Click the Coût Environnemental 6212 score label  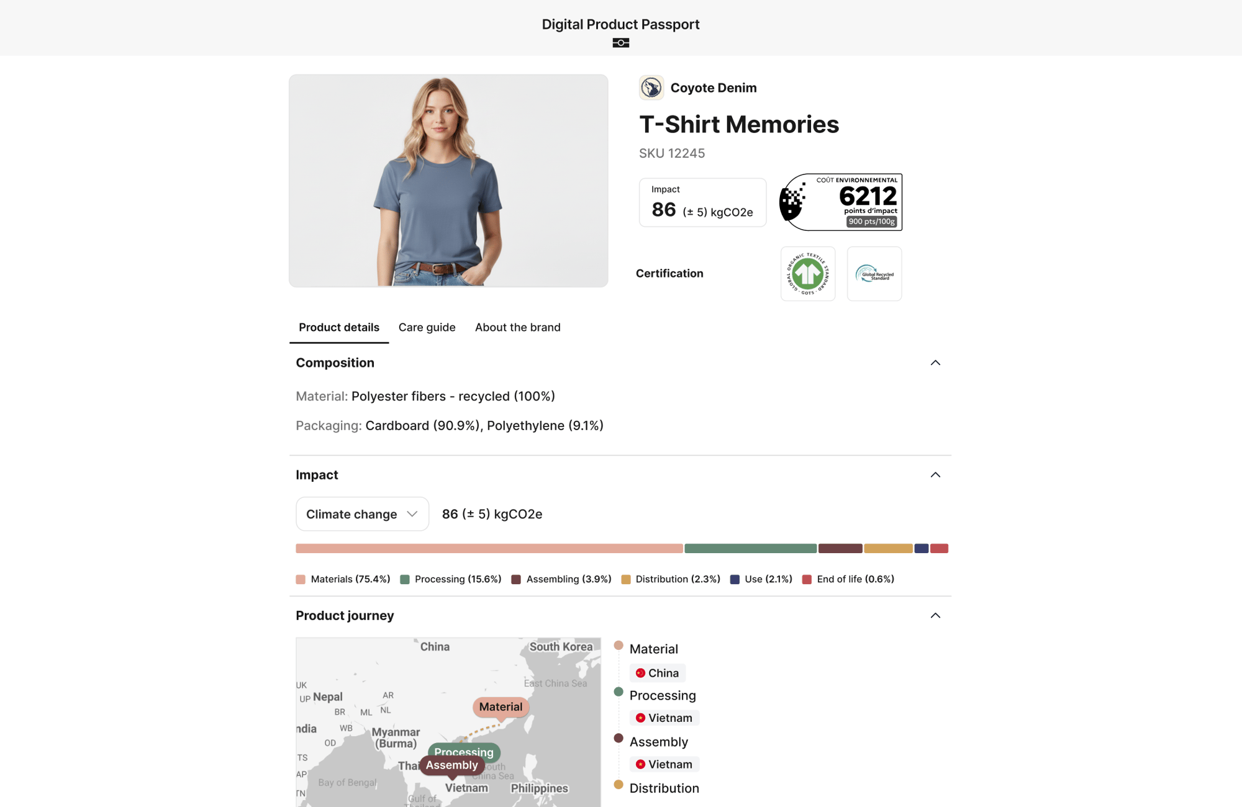[x=841, y=202]
